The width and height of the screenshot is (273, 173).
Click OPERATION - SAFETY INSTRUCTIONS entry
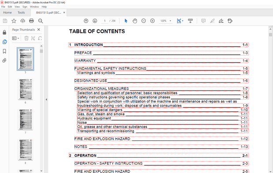[162, 163]
